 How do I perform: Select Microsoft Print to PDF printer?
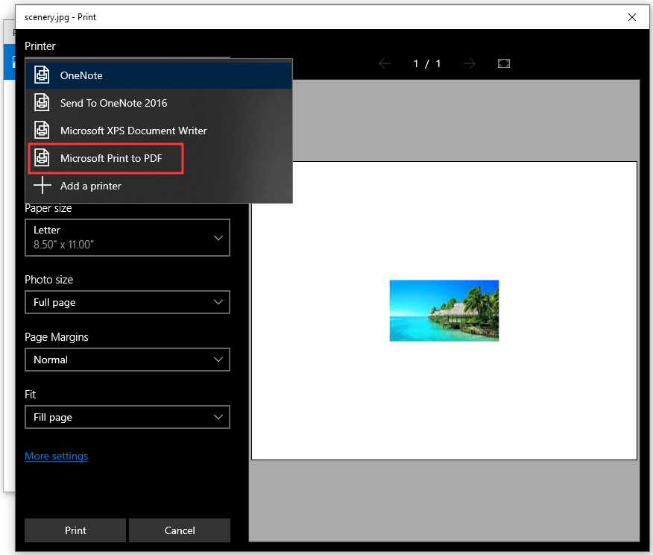point(105,158)
